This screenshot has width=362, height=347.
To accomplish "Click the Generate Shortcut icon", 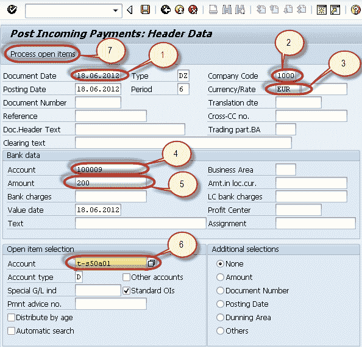I will (335, 10).
